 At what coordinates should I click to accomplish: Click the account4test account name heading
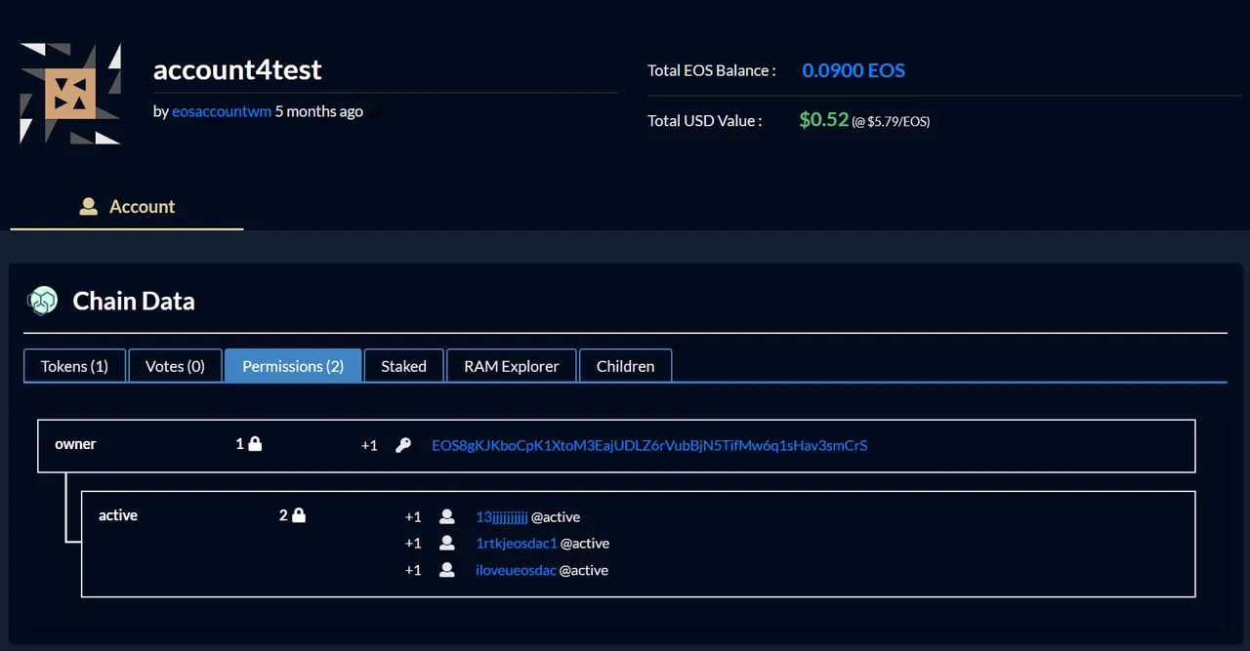(x=237, y=69)
